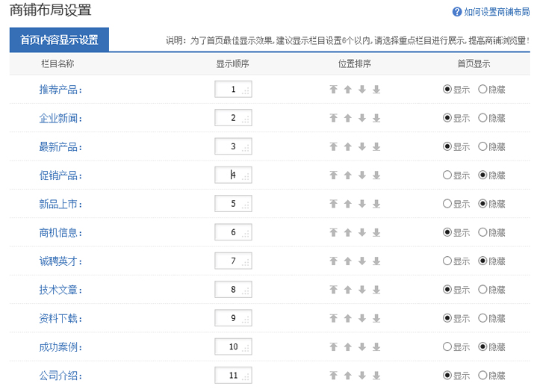Move 公司介绍 row up one position
The width and height of the screenshot is (534, 392).
(348, 376)
